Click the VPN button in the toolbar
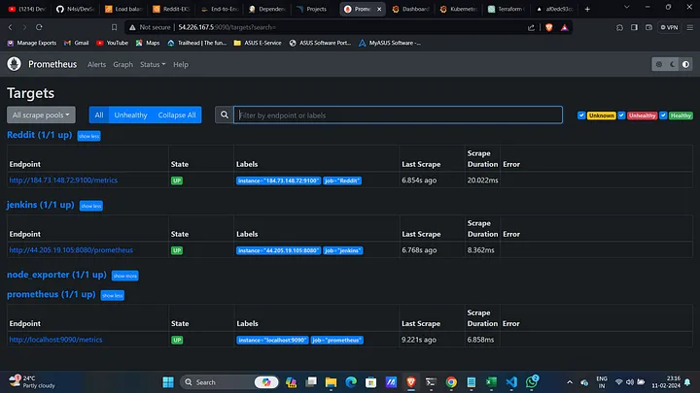700x393 pixels. (x=669, y=27)
